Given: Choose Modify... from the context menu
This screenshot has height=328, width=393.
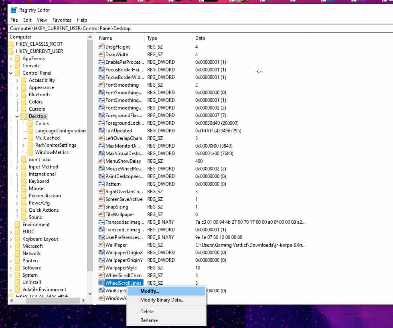Looking at the screenshot, I should coord(150,291).
